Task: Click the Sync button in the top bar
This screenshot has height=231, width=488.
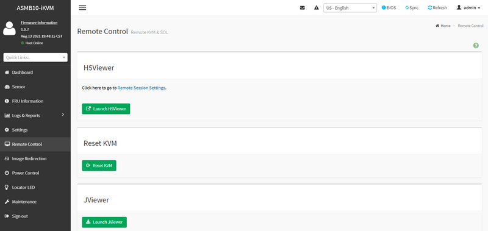Action: coord(412,8)
